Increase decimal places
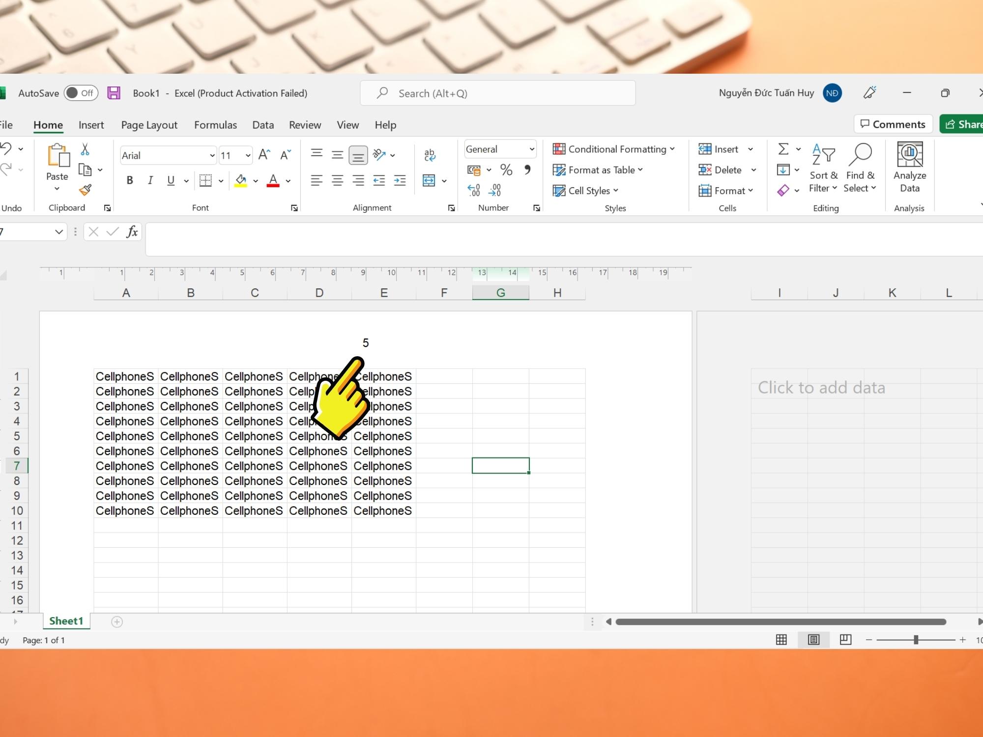Viewport: 983px width, 737px height. (x=474, y=190)
